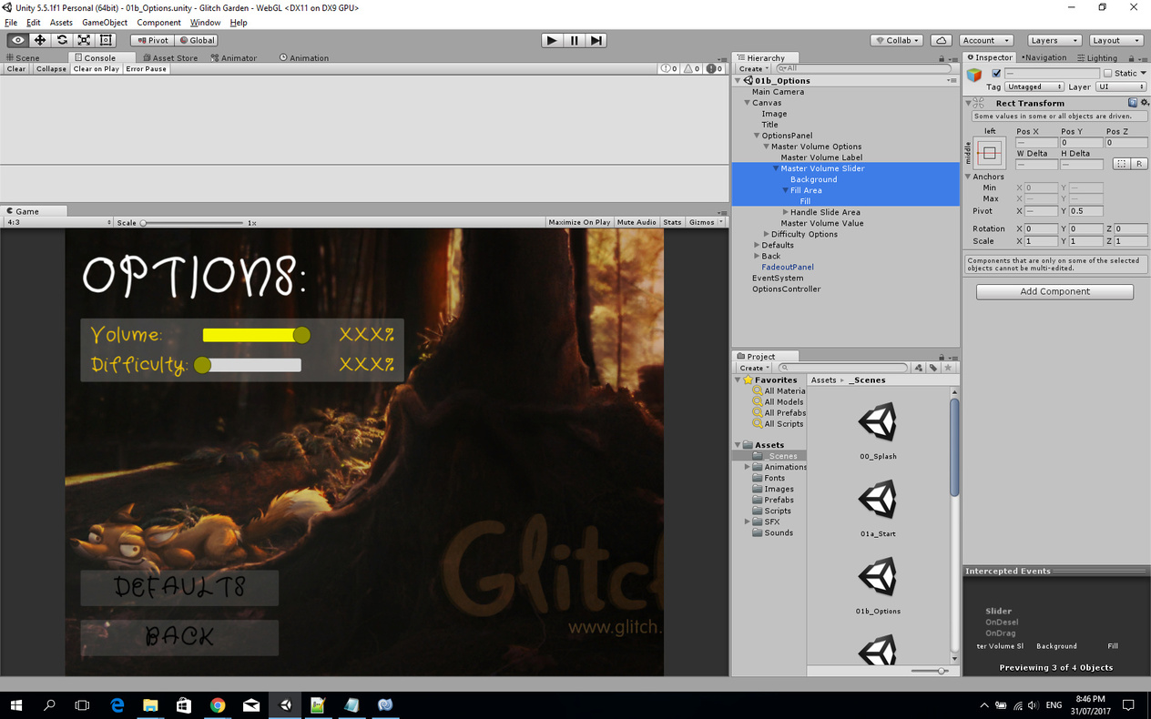Image resolution: width=1151 pixels, height=719 pixels.
Task: Expand the Difficulty Options hierarchy item
Action: [766, 234]
